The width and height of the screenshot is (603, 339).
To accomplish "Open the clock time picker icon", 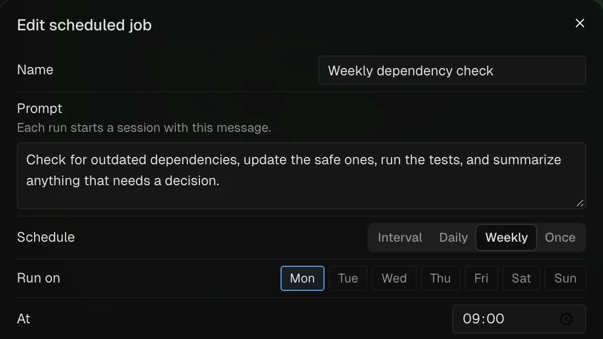I will click(x=566, y=319).
